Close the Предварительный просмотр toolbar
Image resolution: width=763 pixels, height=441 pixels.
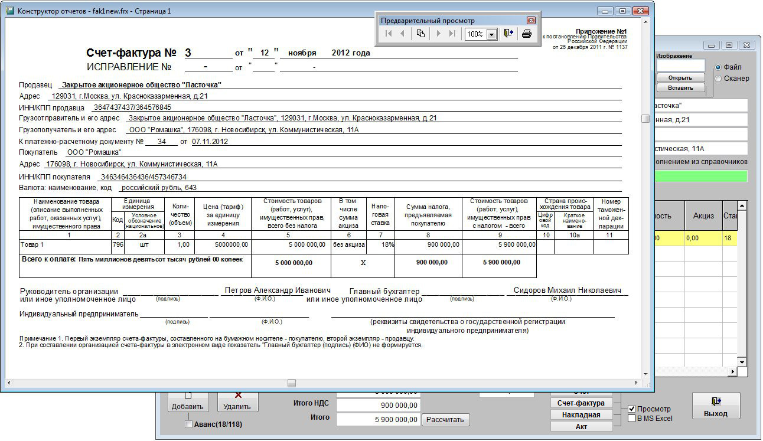[x=531, y=21]
